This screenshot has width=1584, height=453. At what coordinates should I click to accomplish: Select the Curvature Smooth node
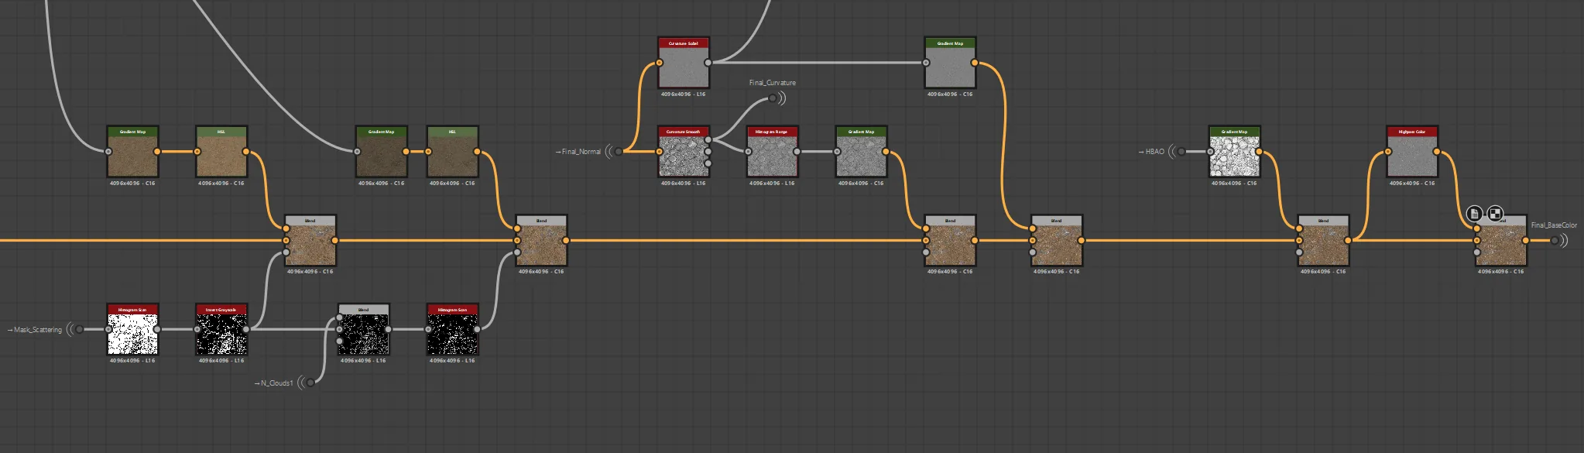tap(683, 152)
